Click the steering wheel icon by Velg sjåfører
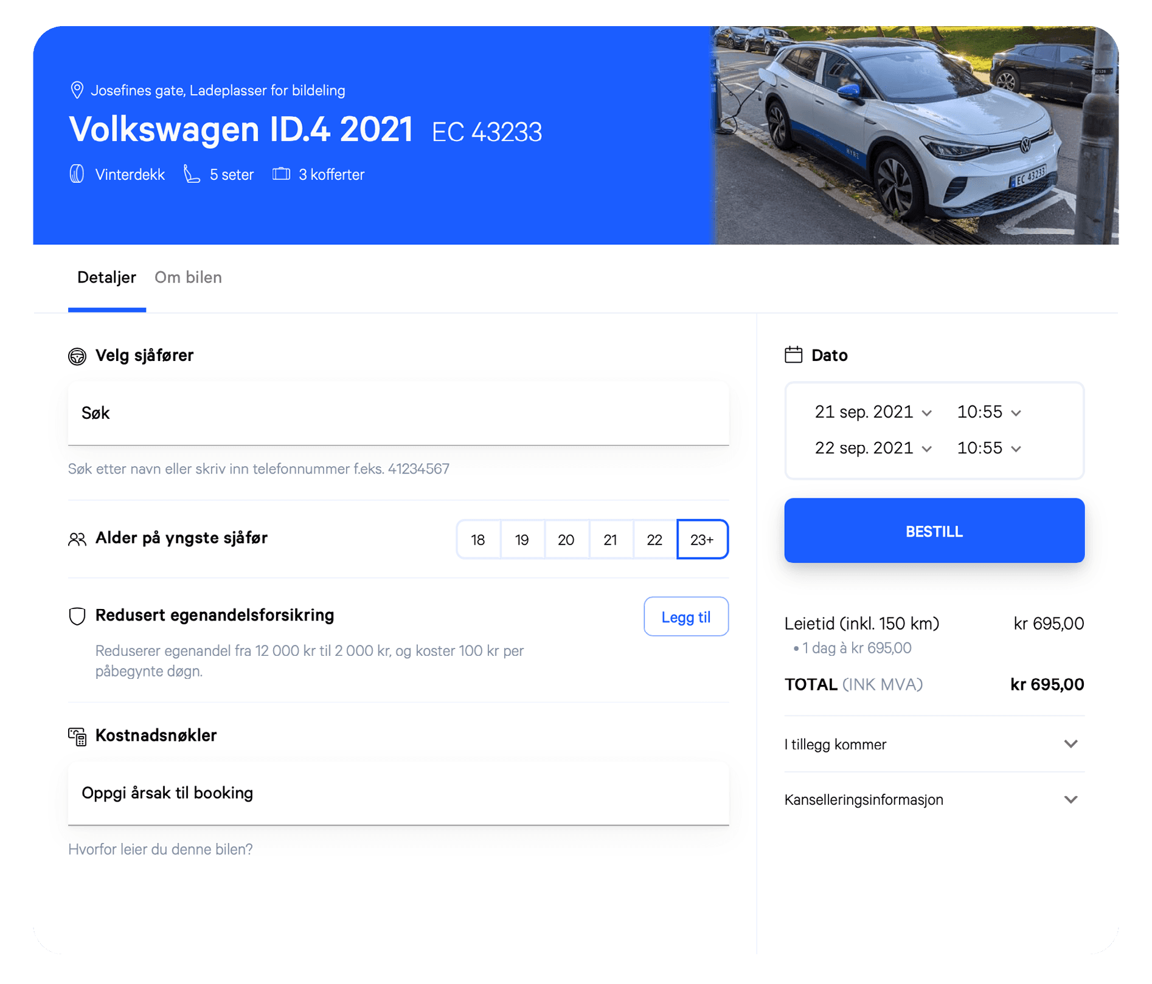This screenshot has width=1152, height=984. point(77,356)
